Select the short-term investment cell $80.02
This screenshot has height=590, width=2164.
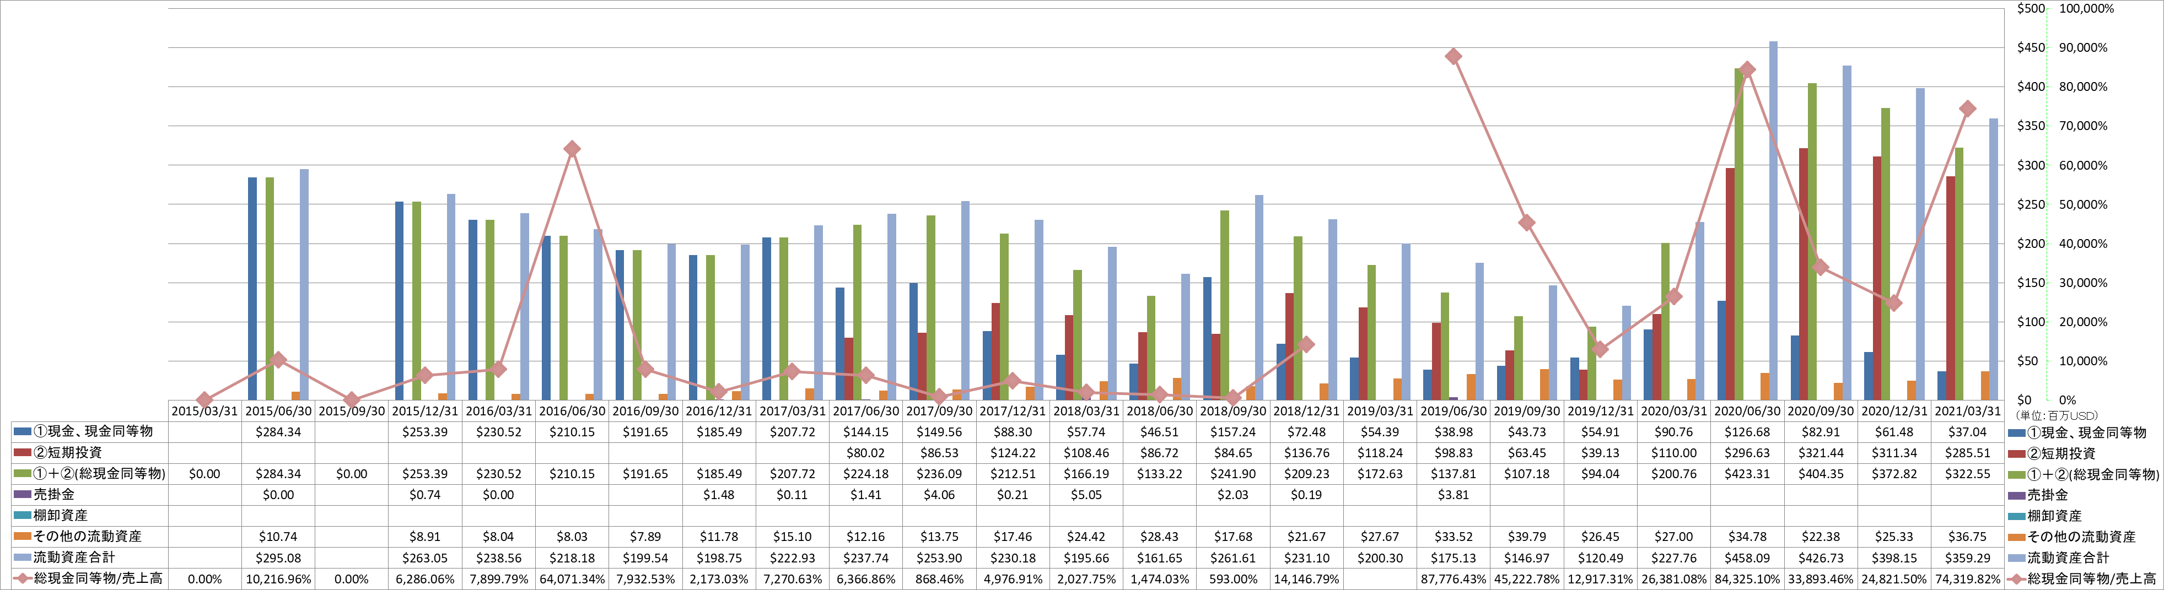click(x=866, y=453)
